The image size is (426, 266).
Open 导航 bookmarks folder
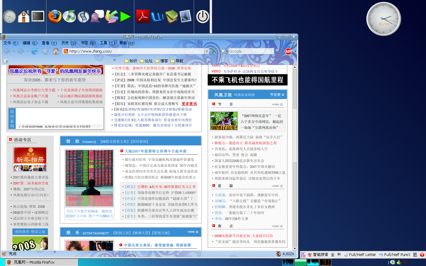click(x=177, y=61)
